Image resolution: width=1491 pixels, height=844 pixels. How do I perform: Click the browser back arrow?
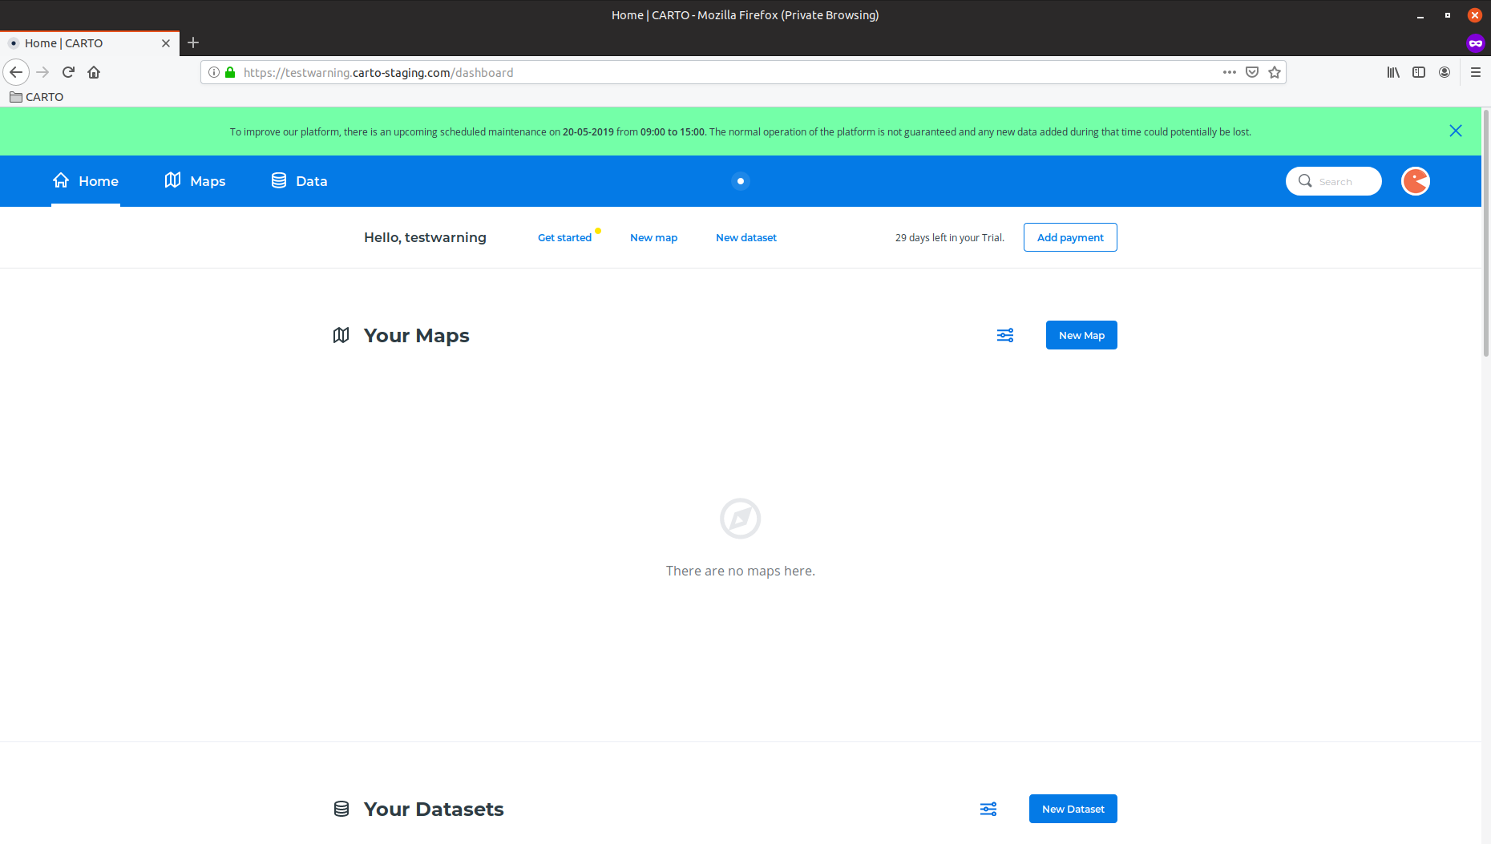pos(16,72)
